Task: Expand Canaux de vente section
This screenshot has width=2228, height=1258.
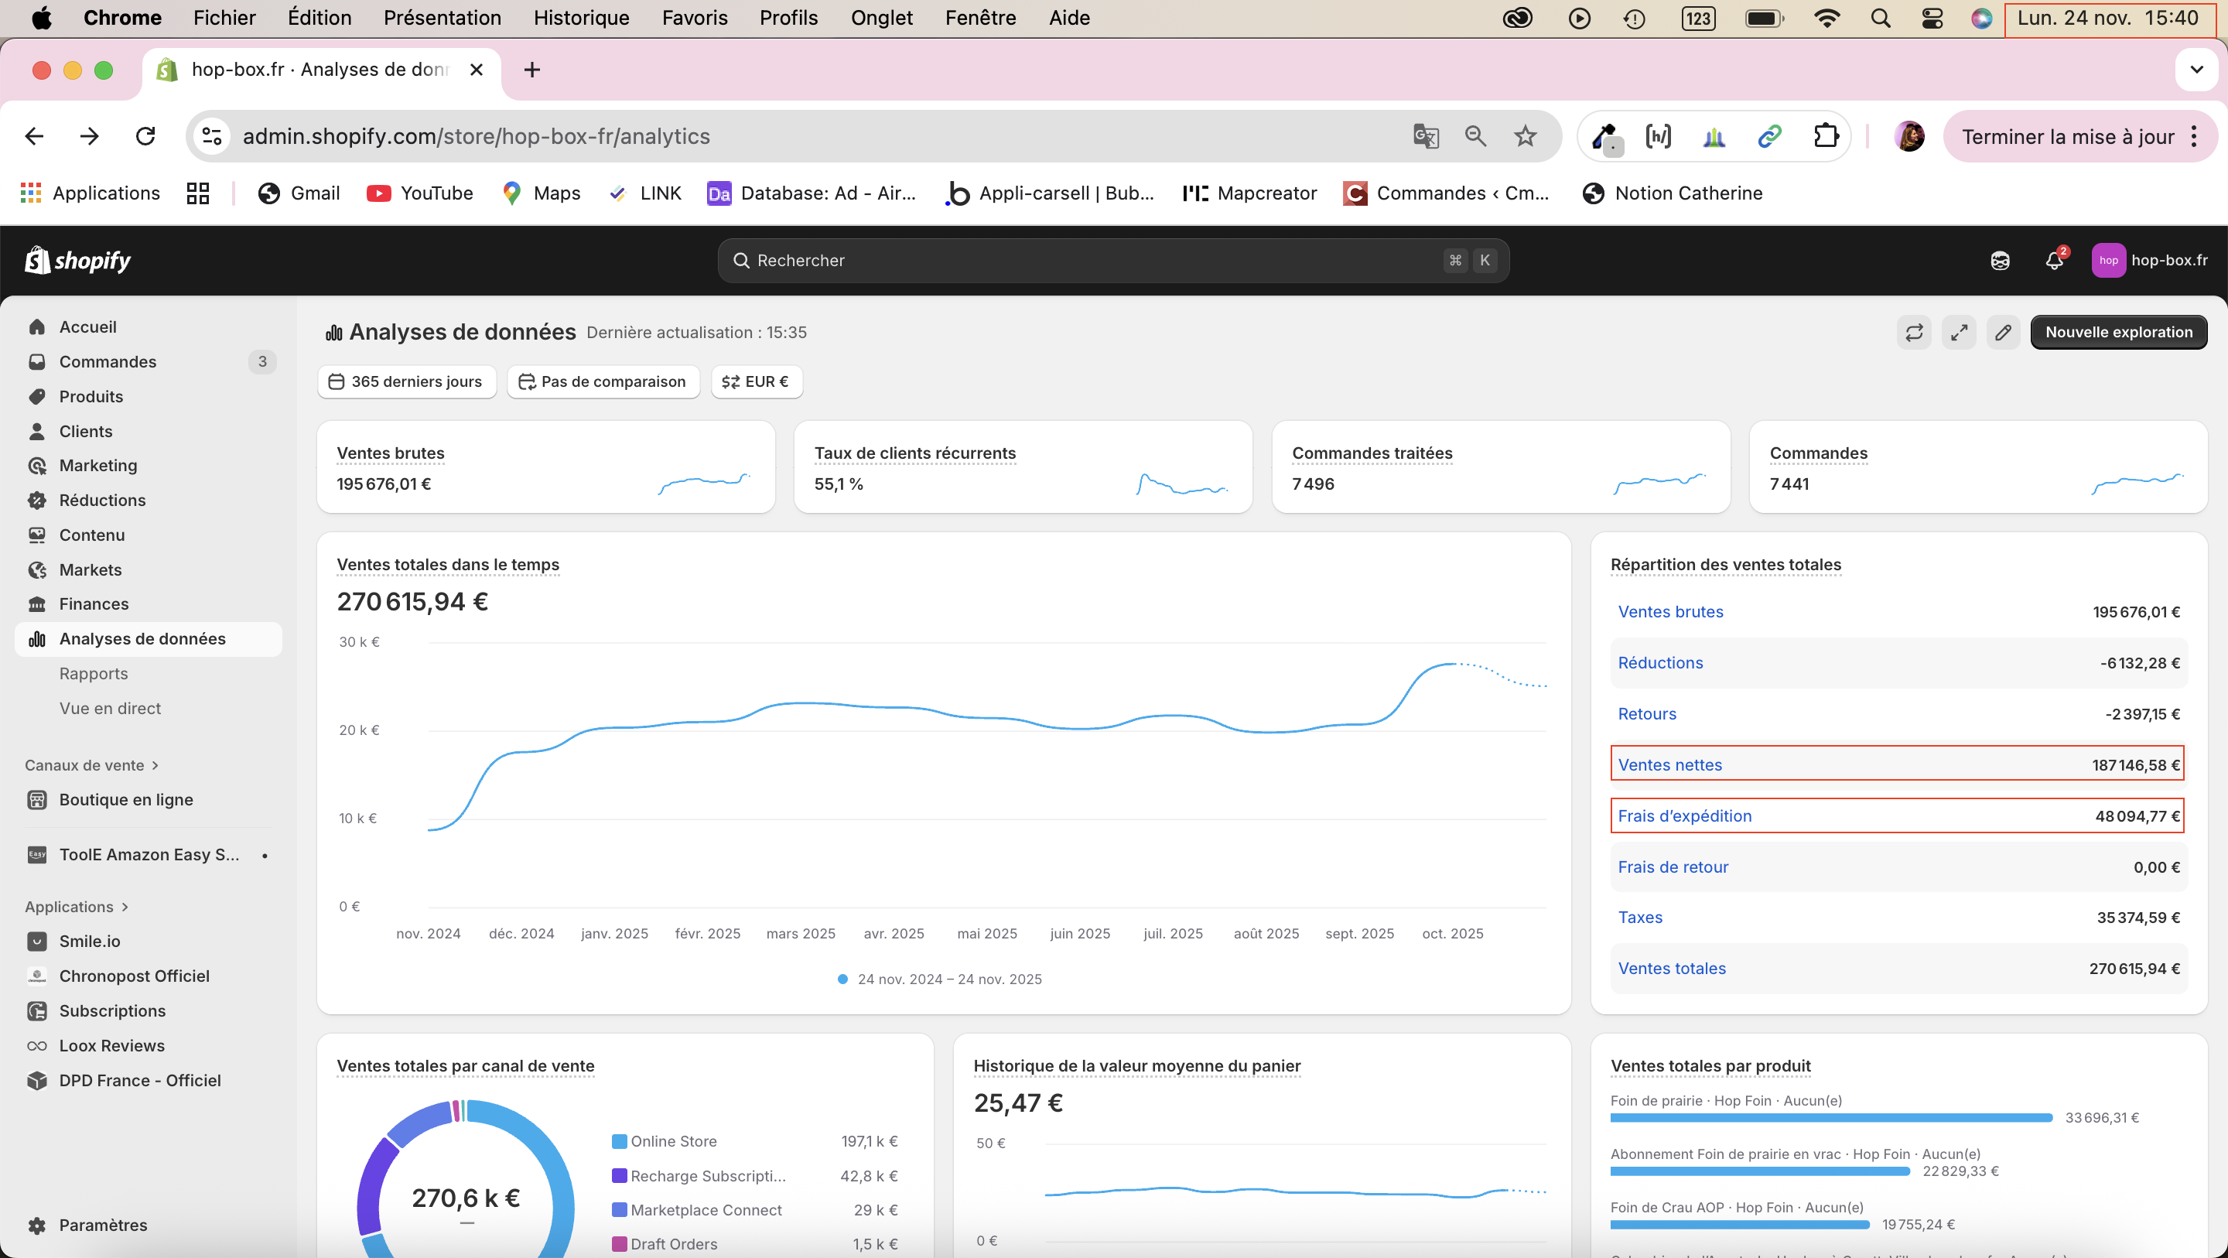Action: coord(91,765)
